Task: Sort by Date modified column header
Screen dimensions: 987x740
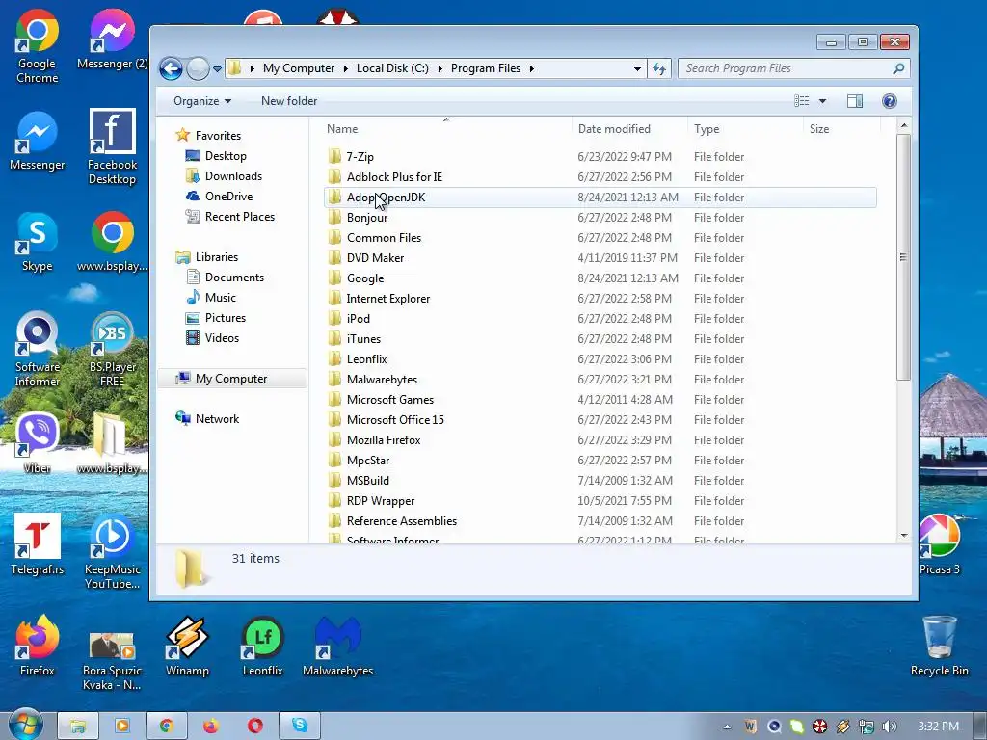Action: click(614, 129)
